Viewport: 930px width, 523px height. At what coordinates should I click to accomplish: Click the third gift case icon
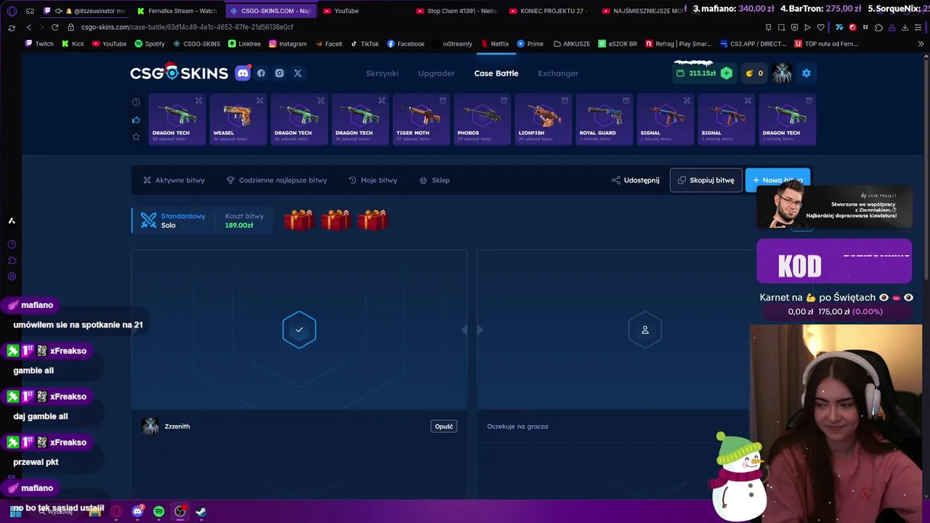tap(372, 220)
